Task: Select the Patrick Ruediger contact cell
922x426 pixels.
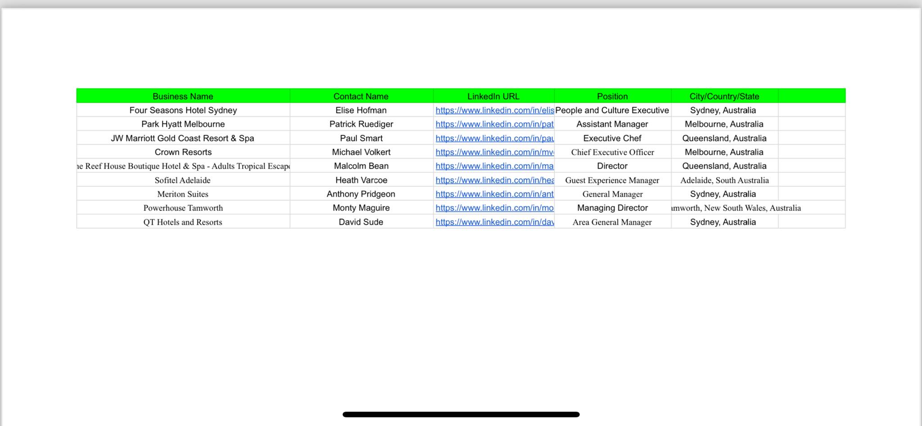Action: point(362,124)
